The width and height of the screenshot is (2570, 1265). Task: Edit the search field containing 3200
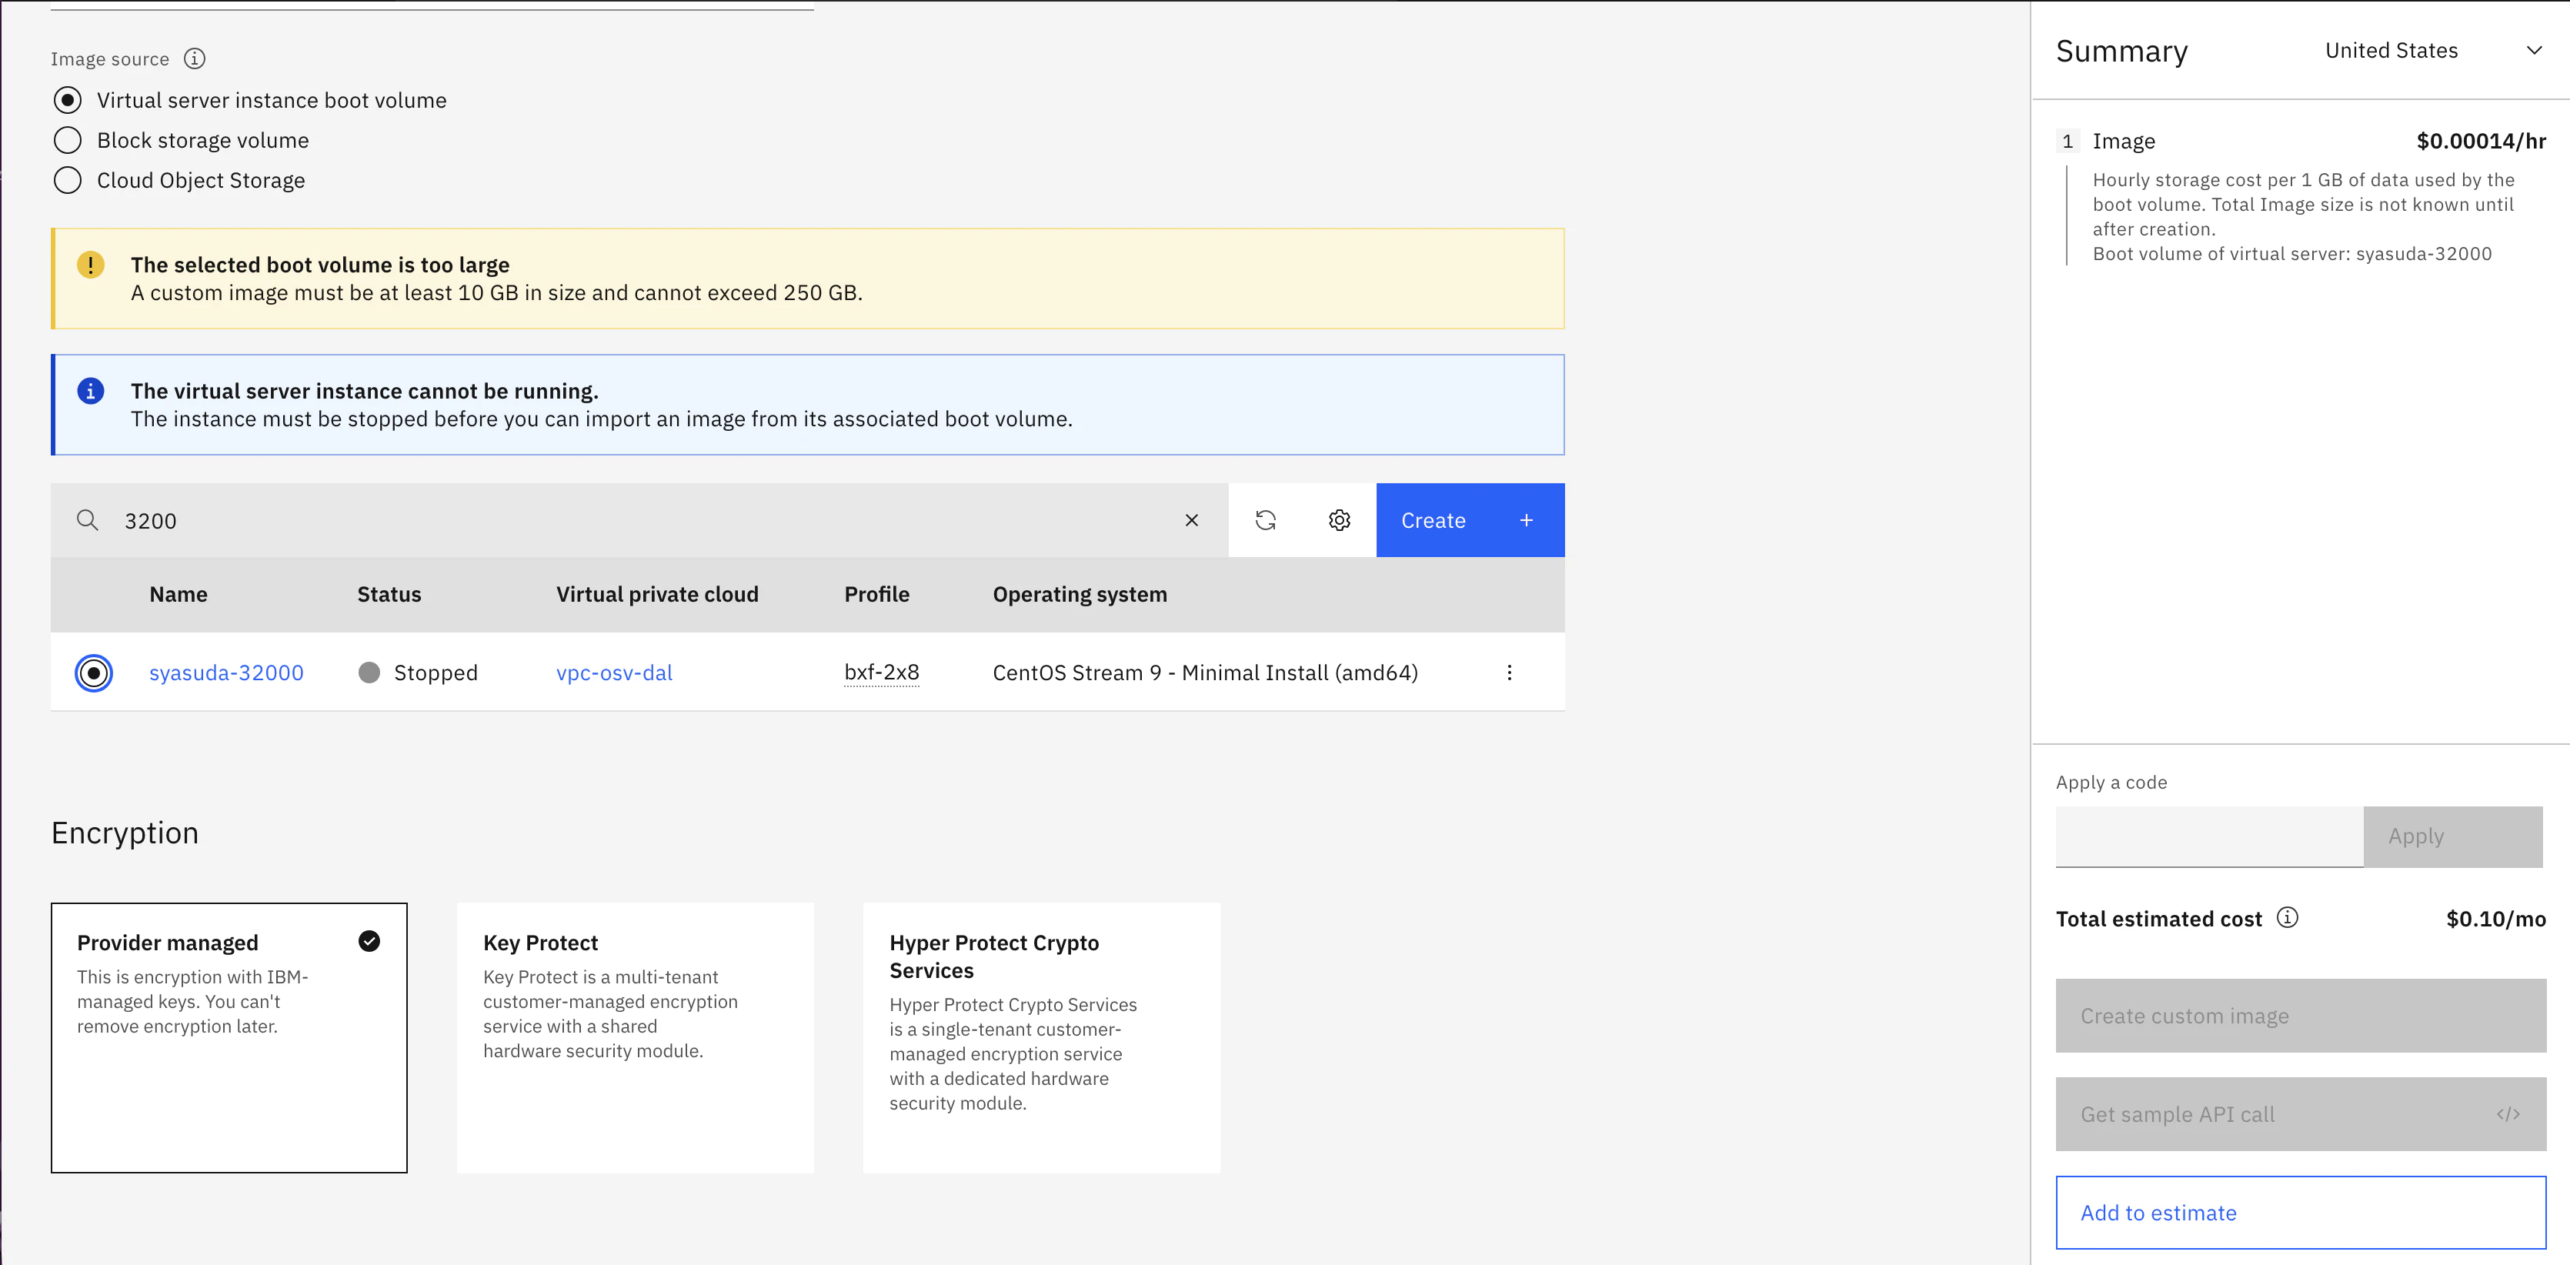pos(639,519)
